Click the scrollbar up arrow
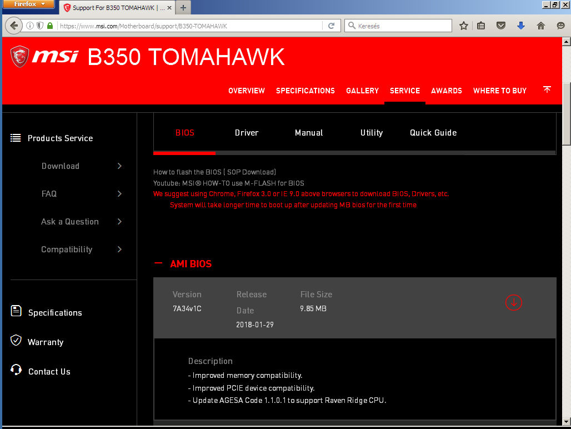 [567, 42]
